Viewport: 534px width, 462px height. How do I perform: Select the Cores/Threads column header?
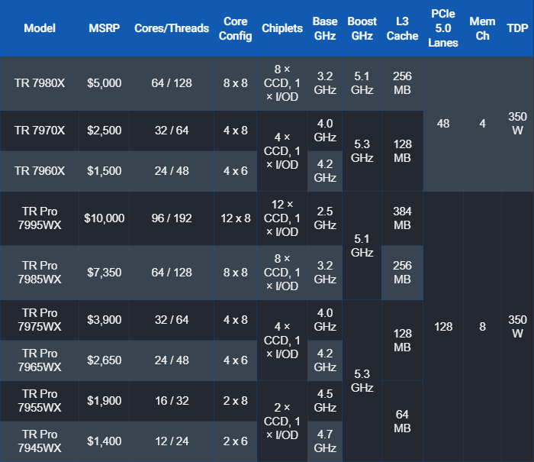171,28
